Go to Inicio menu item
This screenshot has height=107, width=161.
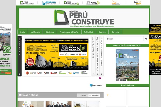pyautogui.click(x=23, y=32)
